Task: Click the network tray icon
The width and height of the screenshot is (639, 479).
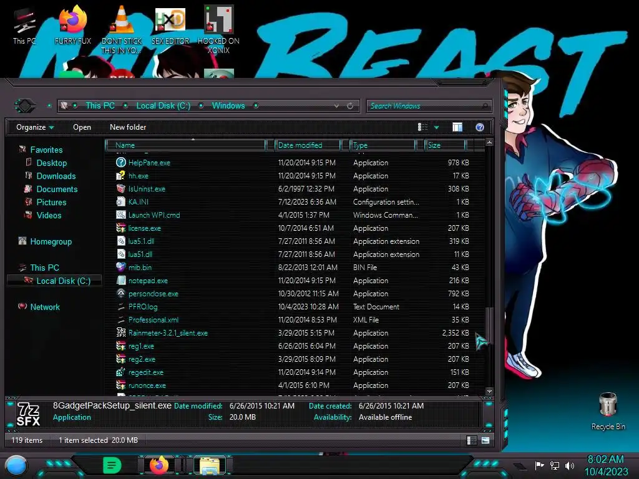Action: [x=554, y=465]
